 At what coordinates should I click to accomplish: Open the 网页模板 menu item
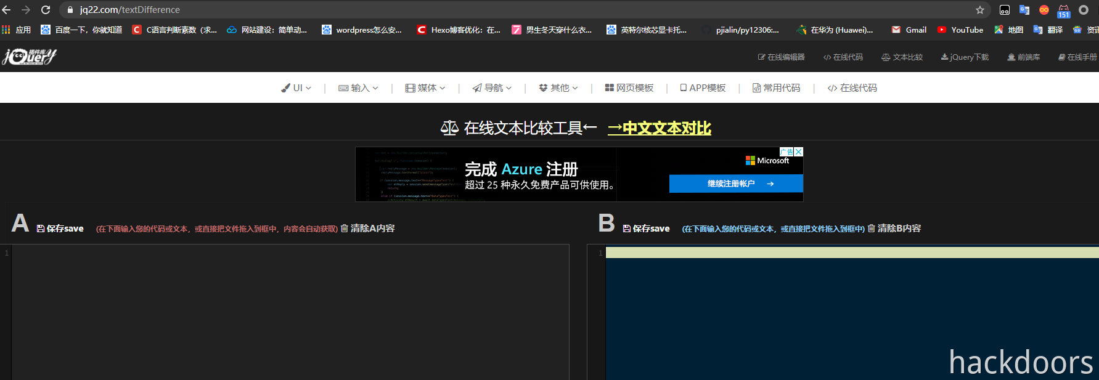(629, 88)
